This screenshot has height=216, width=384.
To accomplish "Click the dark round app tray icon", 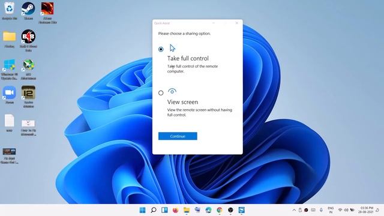I will pos(306,210).
